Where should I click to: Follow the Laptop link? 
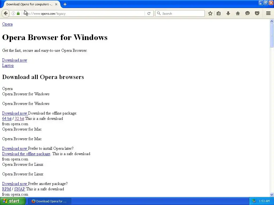[x=8, y=66]
